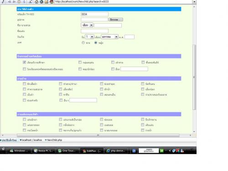The height and width of the screenshot is (171, 228).
Task: Click the Browse button for picture upload
Action: [116, 20]
